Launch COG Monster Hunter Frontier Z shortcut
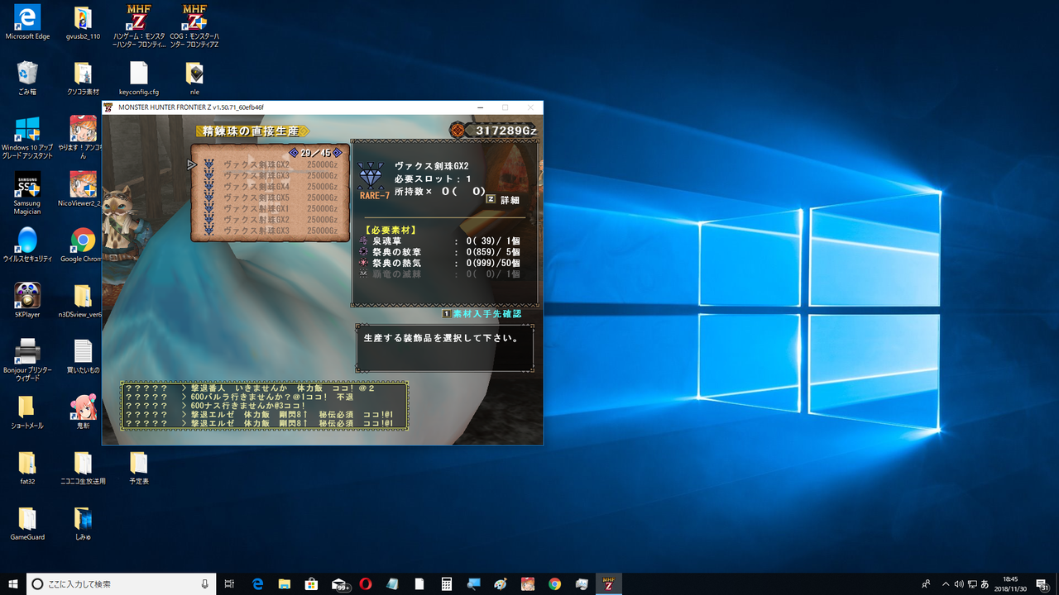The image size is (1059, 595). 194,26
